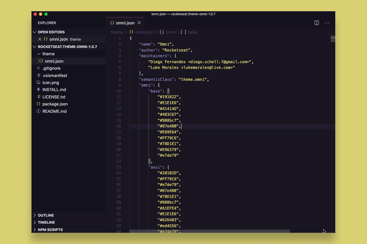Open the LICENSE.txt file
367x244 pixels.
click(54, 97)
